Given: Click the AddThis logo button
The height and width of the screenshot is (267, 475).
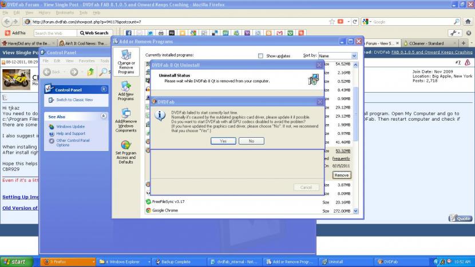Looking at the screenshot, I should point(15,33).
